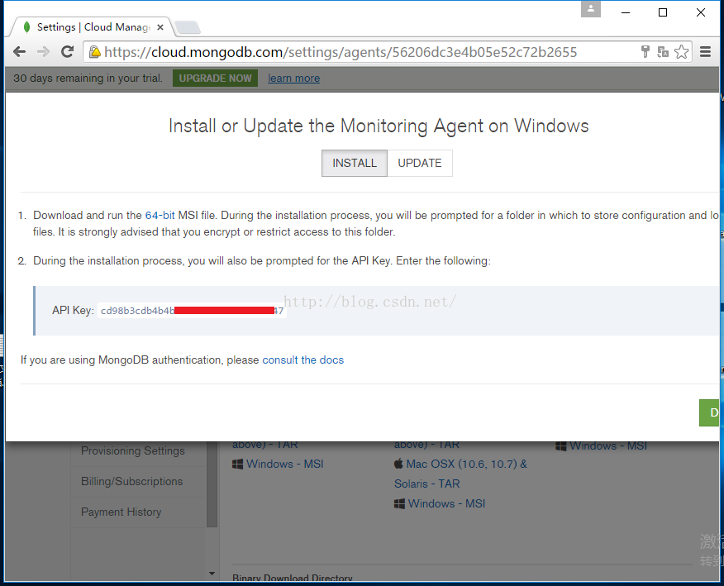Click the translate page icon
724x586 pixels.
(663, 52)
